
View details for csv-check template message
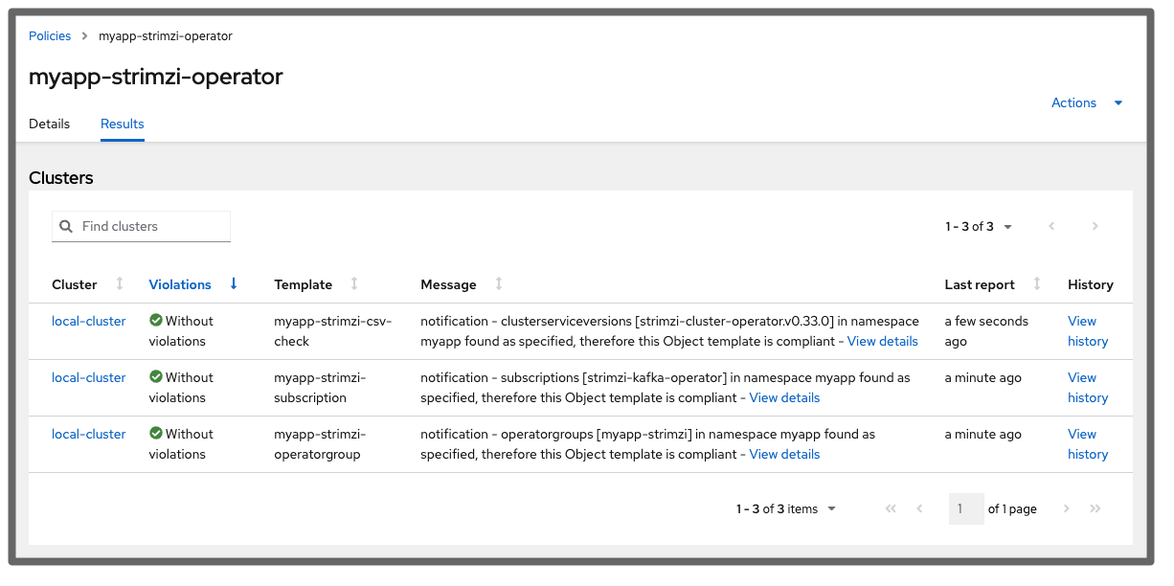[x=882, y=342]
